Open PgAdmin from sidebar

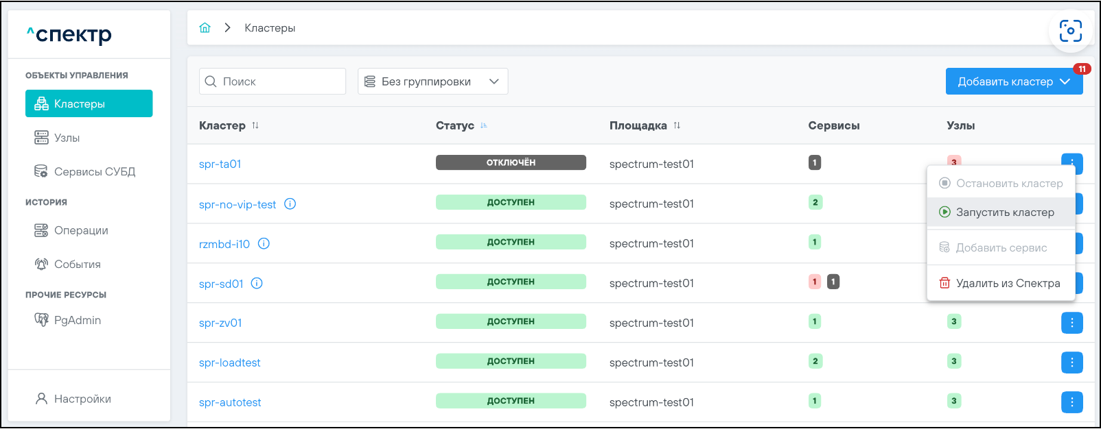pos(77,320)
